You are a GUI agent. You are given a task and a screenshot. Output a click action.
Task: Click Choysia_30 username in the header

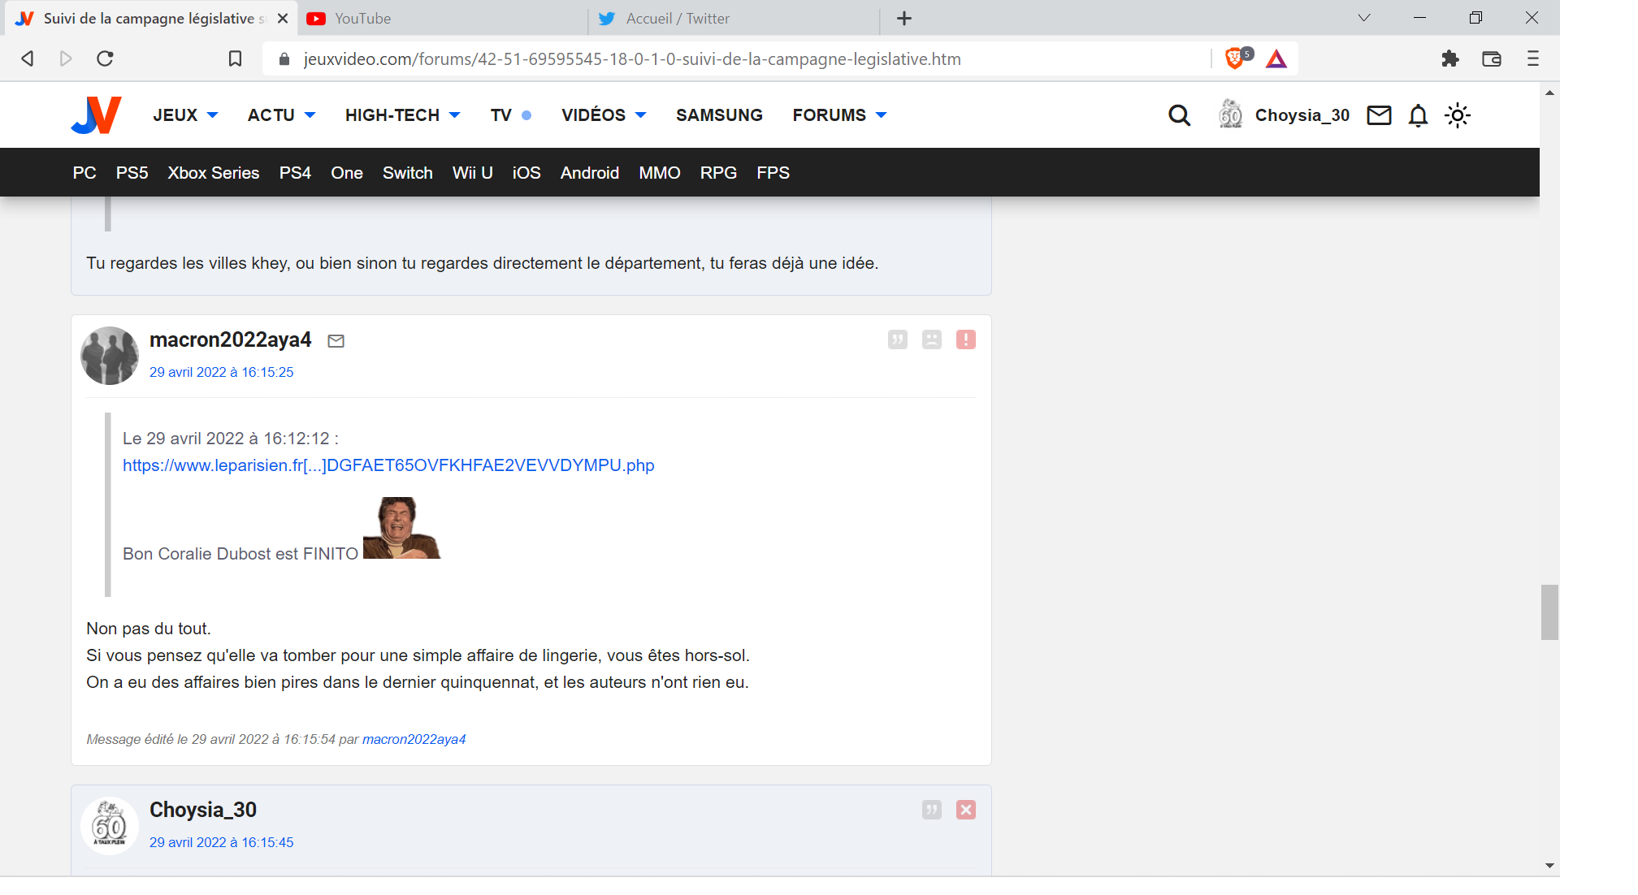1302,115
